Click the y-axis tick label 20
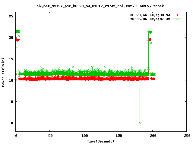Image resolution: width=193 pixels, height=144 pixels. tap(11, 37)
